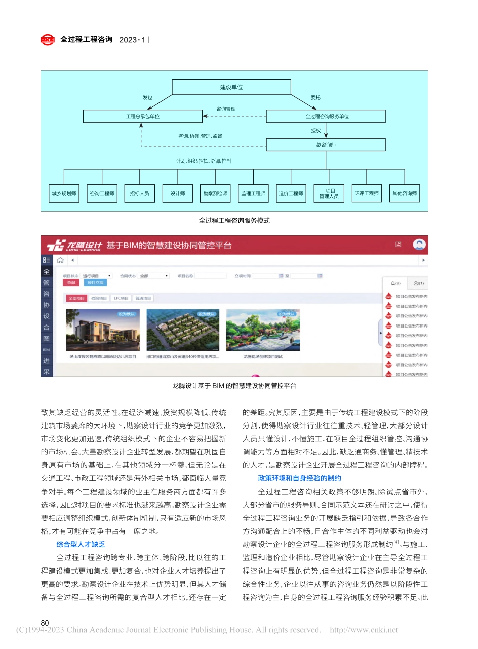Click the red 查询 search button
The width and height of the screenshot is (478, 649).
click(x=71, y=283)
